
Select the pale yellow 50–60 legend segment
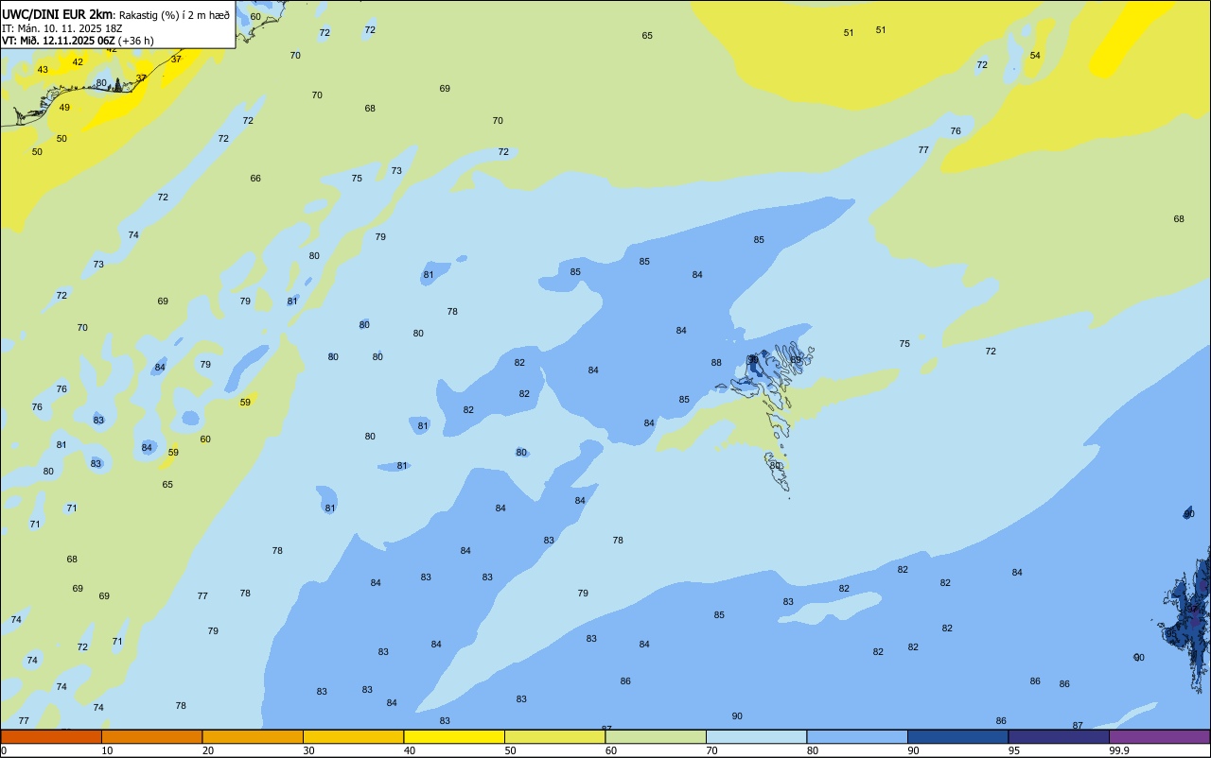tap(555, 736)
